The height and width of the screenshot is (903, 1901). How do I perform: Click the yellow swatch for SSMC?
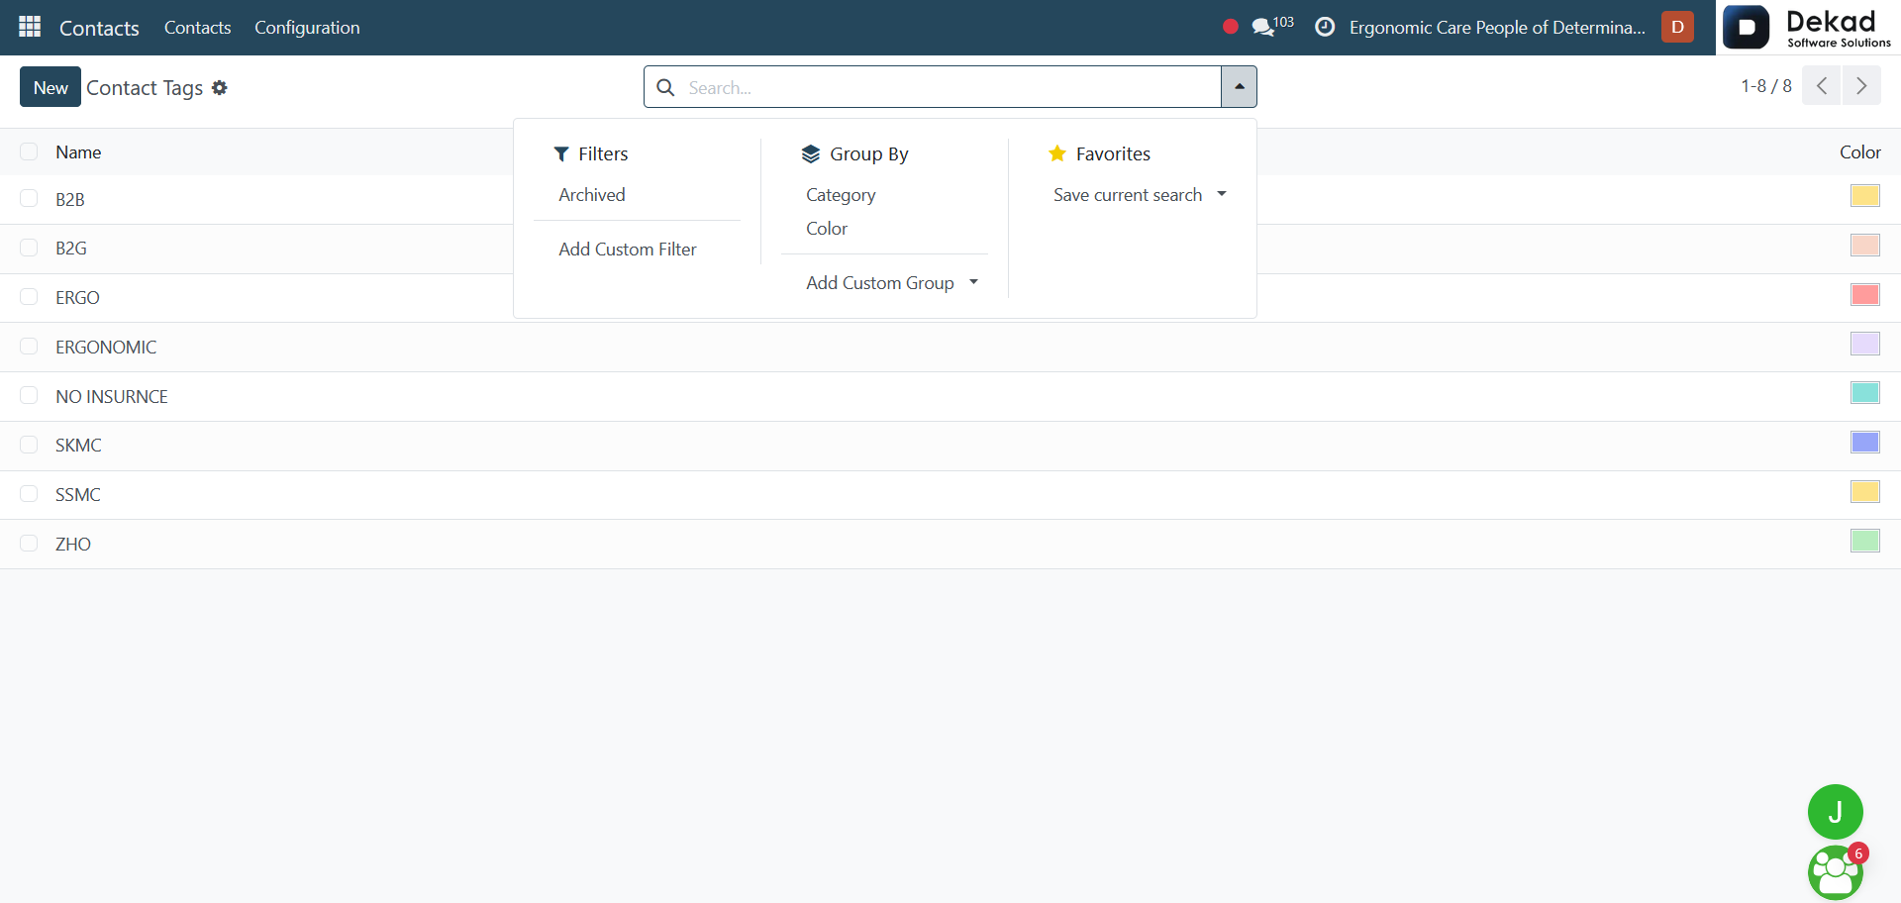tap(1865, 491)
